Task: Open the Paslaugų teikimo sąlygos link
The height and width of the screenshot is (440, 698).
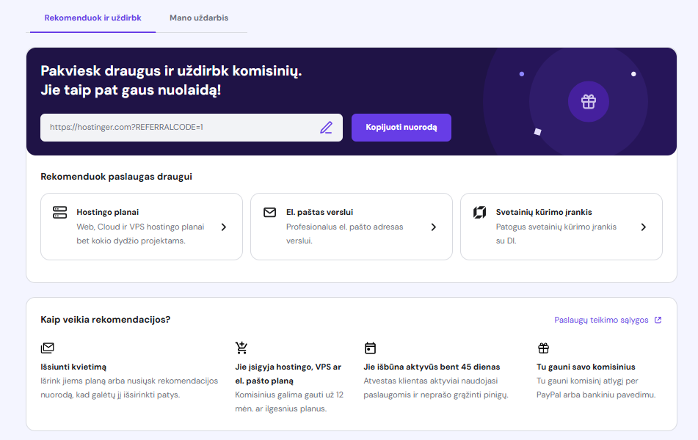Action: click(x=601, y=320)
